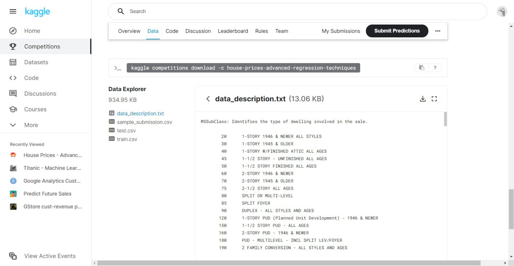
Task: Open the user profile avatar
Action: [502, 11]
